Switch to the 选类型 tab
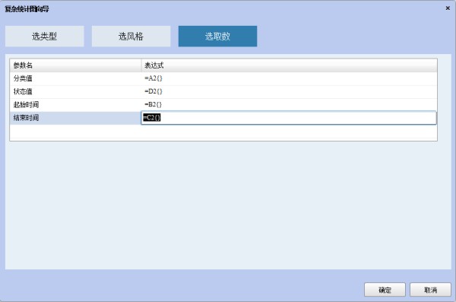The image size is (456, 302). tap(45, 36)
